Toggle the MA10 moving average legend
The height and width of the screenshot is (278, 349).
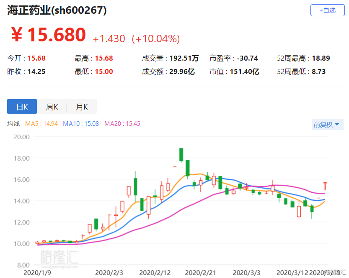coord(81,124)
